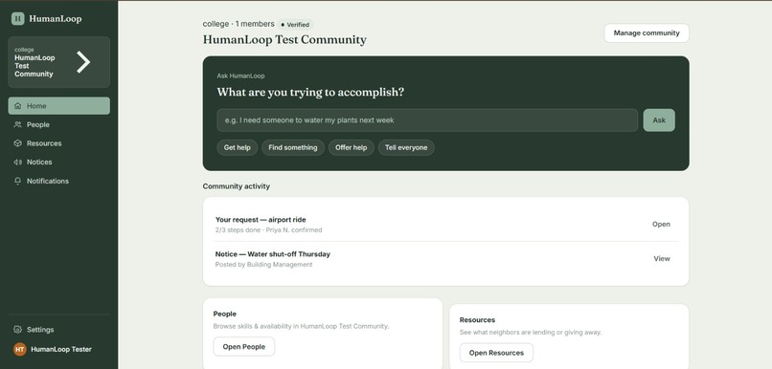The height and width of the screenshot is (369, 772).
Task: Choose the Tell everyone chip
Action: (x=406, y=147)
